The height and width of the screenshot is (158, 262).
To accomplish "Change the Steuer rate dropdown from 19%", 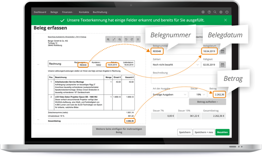I will pyautogui.click(x=198, y=95).
